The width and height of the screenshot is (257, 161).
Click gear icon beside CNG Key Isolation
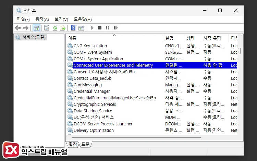(x=70, y=46)
